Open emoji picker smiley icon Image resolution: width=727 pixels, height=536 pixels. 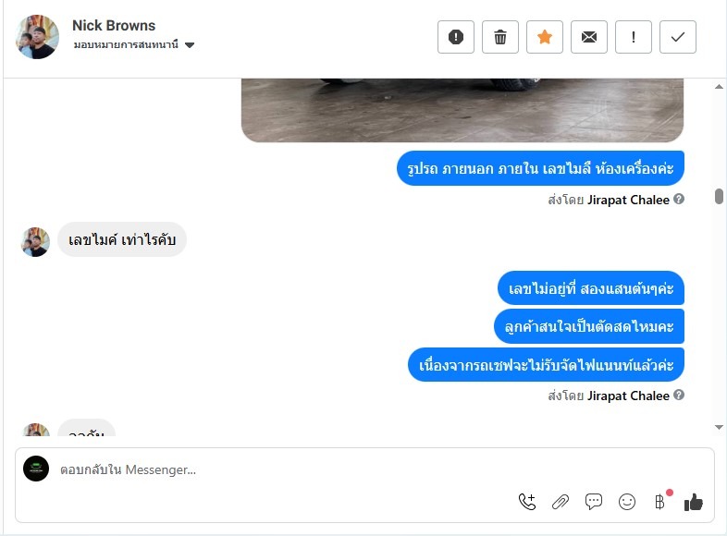tap(627, 502)
